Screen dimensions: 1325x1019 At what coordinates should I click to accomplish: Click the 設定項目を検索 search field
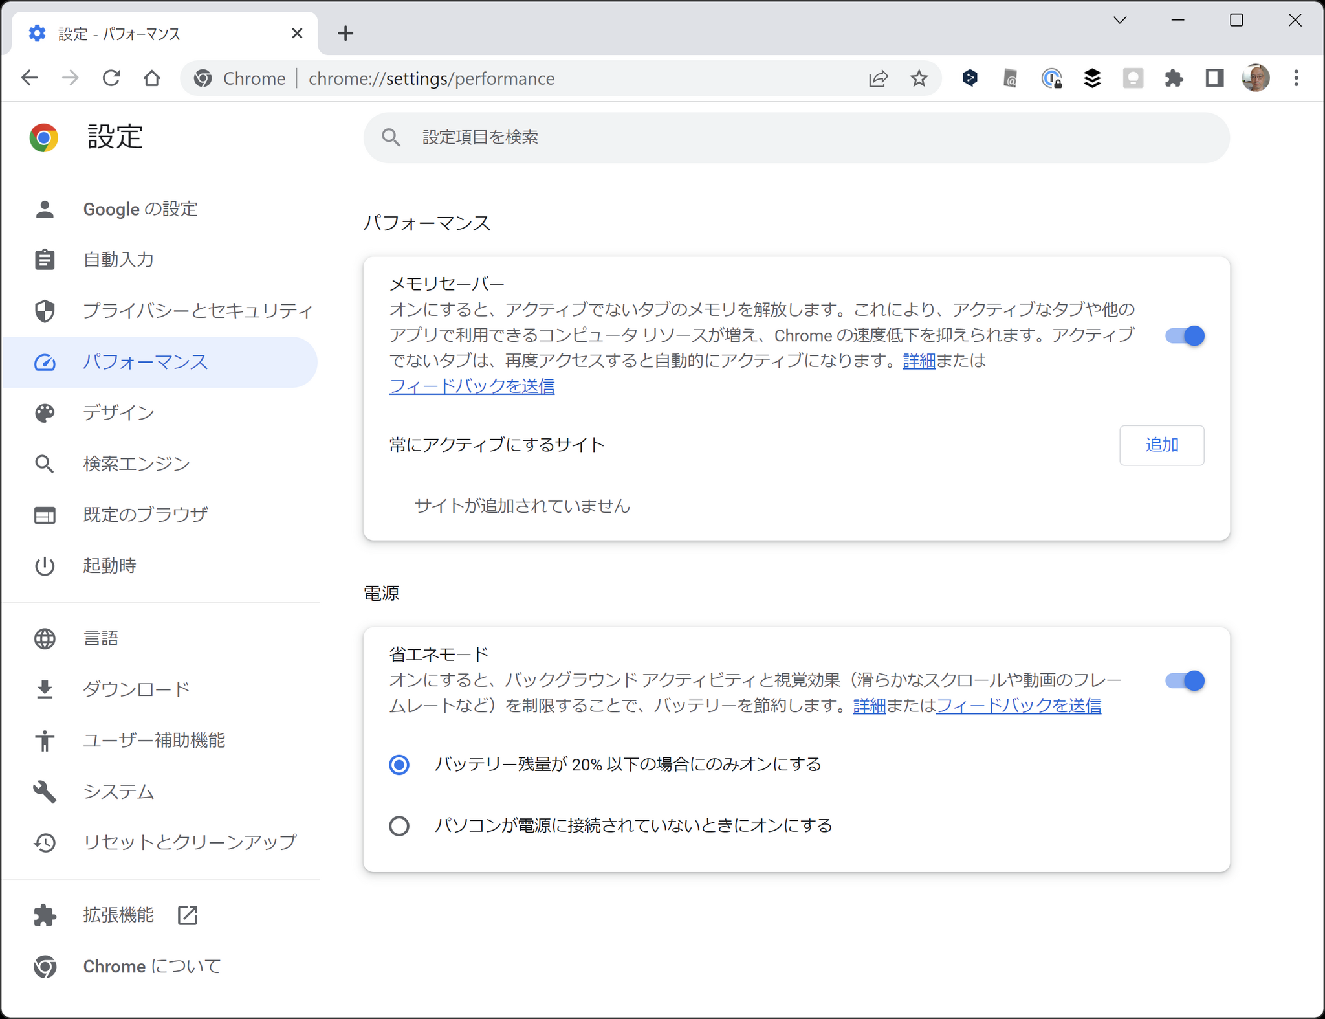796,137
